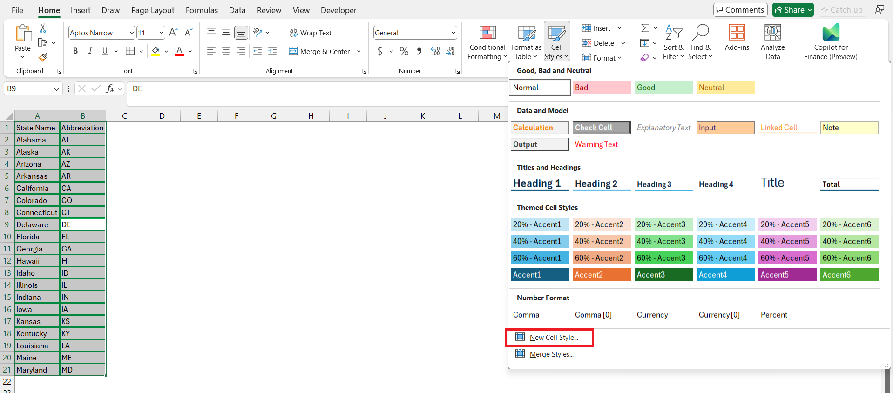Toggle Bold formatting
The width and height of the screenshot is (893, 393).
click(x=75, y=51)
